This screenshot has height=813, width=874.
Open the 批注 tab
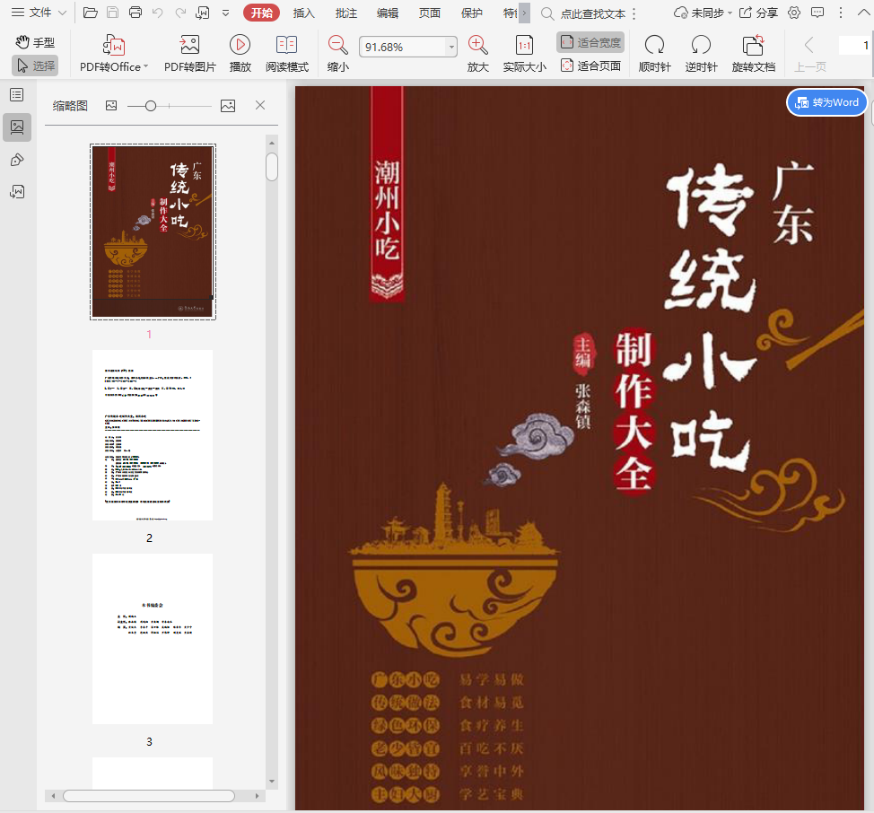[345, 13]
